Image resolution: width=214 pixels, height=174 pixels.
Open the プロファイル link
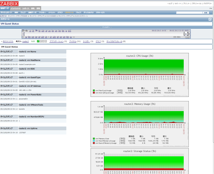(197, 4)
